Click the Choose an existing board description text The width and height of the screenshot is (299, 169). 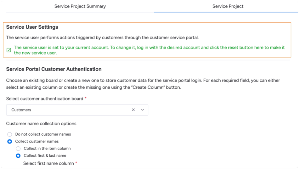[x=143, y=84]
